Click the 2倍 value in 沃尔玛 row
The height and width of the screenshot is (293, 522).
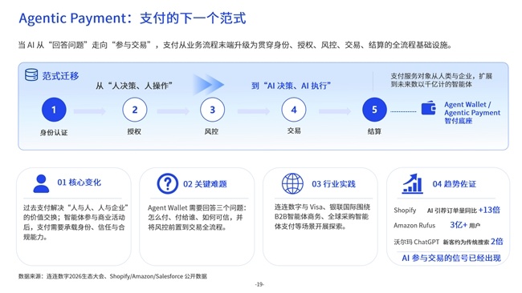click(496, 241)
